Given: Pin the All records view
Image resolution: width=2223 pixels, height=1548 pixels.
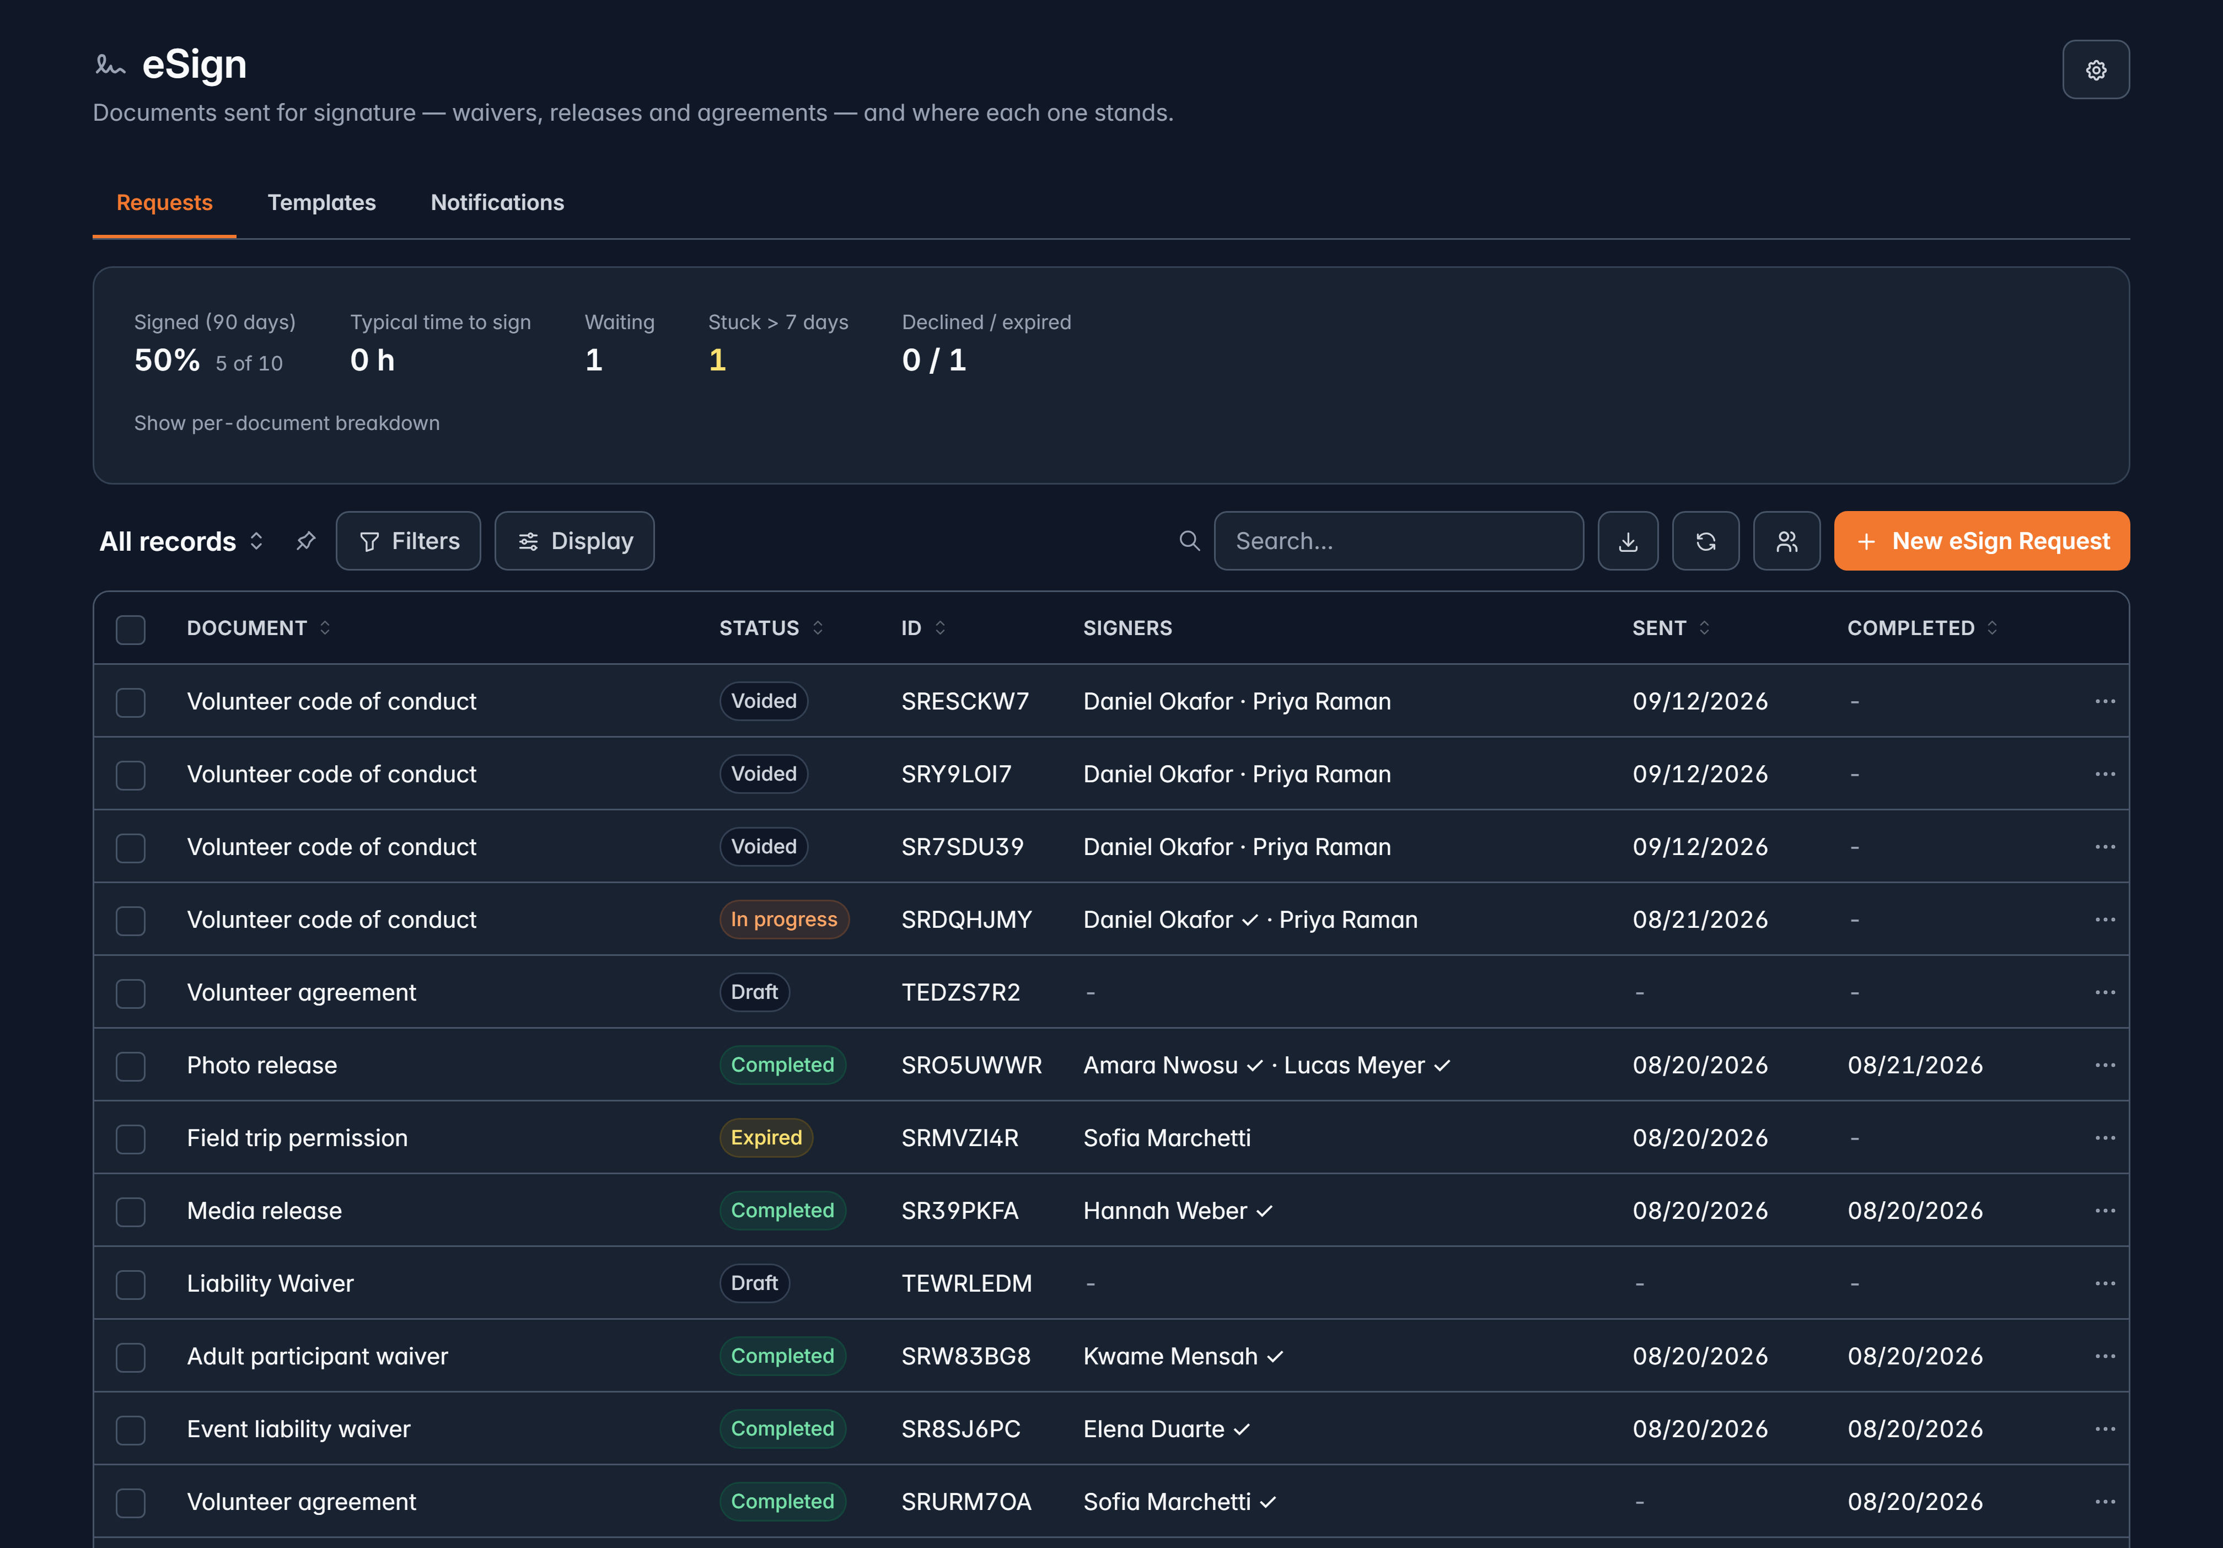Looking at the screenshot, I should (306, 541).
